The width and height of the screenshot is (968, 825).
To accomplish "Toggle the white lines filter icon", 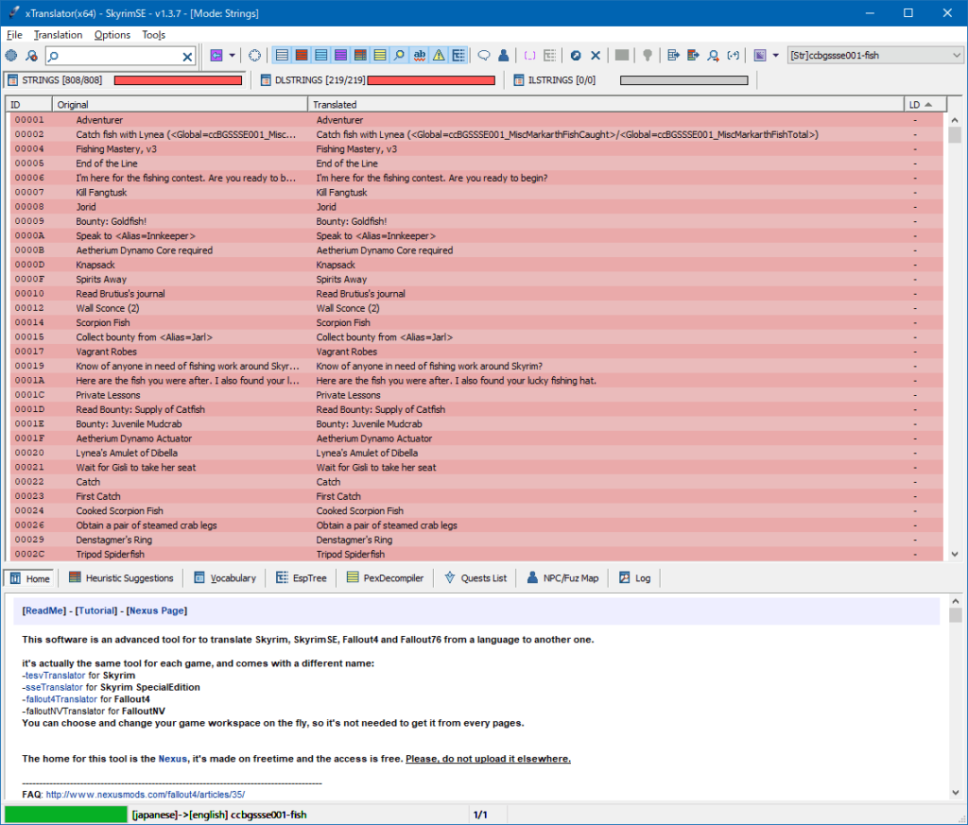I will [x=282, y=56].
